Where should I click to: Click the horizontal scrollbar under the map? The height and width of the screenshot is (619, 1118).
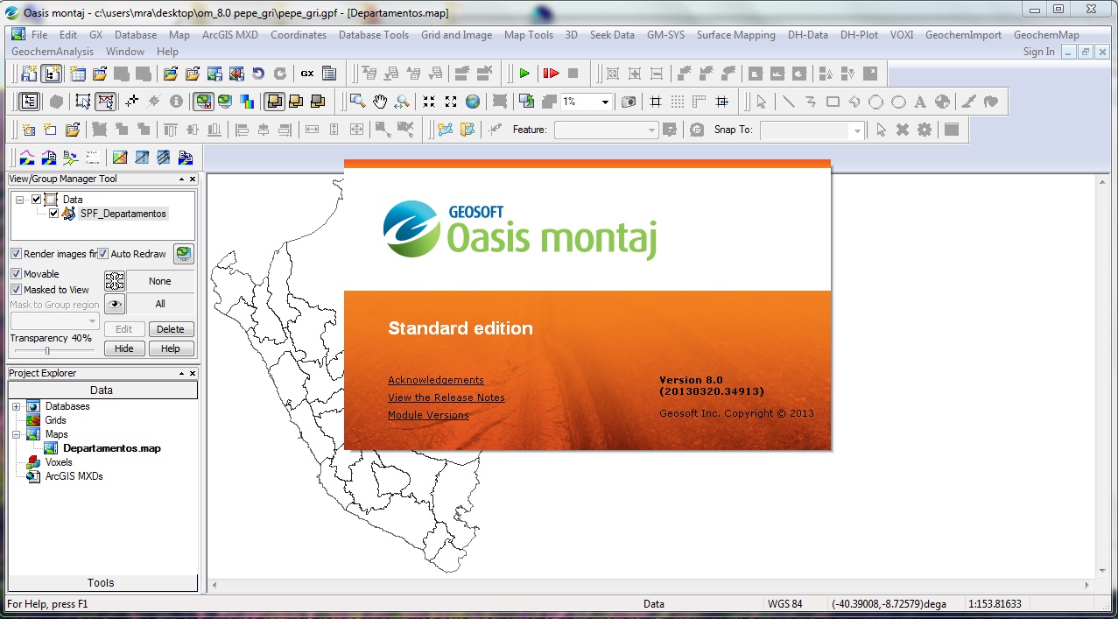point(651,584)
